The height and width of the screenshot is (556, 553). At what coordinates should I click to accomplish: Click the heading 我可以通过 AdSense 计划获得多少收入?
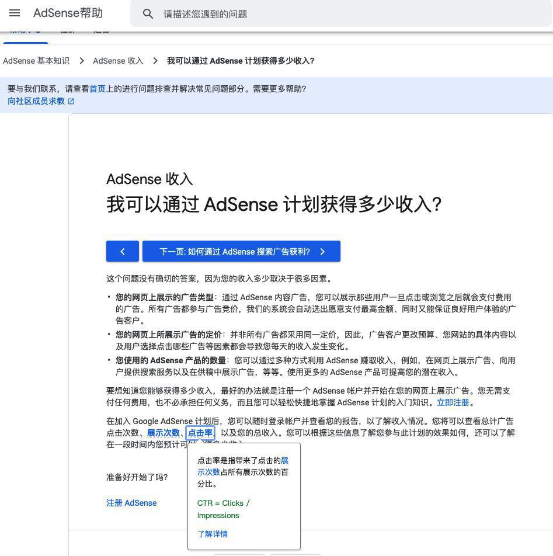(274, 204)
